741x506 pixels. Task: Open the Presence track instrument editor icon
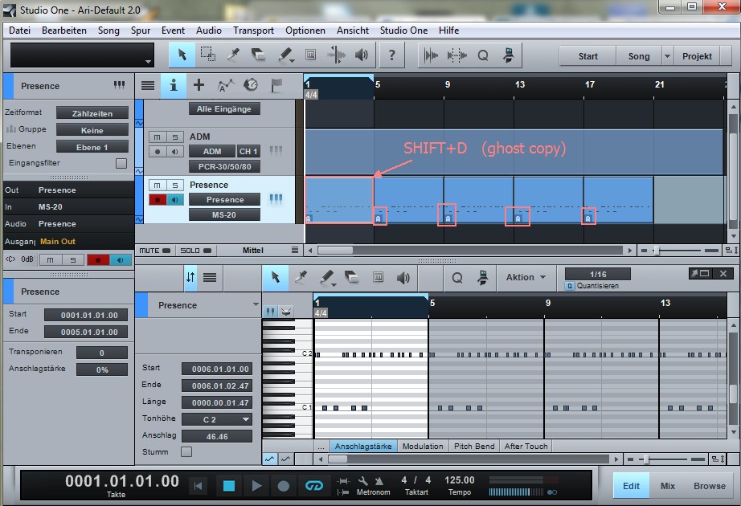(x=276, y=200)
